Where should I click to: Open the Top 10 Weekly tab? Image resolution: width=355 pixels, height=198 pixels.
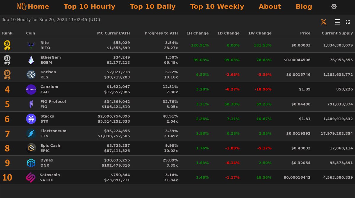pos(217,7)
